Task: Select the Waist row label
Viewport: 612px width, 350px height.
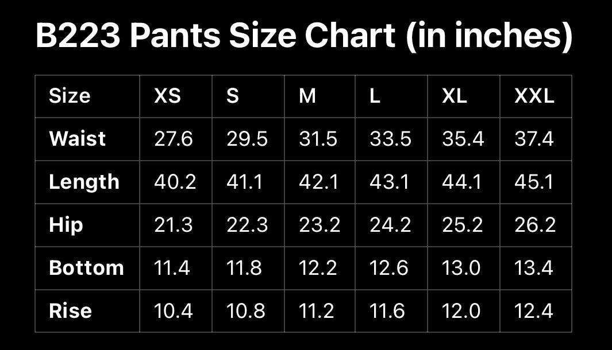Action: click(78, 139)
